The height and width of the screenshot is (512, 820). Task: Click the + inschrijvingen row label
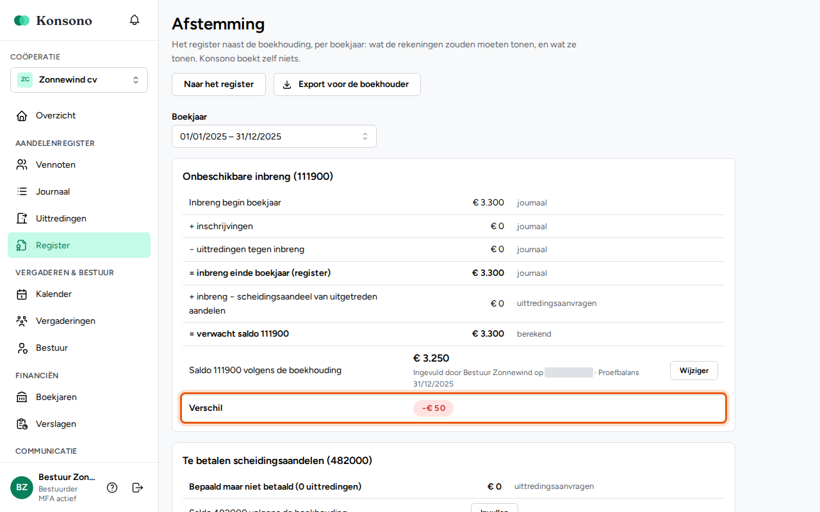[221, 226]
